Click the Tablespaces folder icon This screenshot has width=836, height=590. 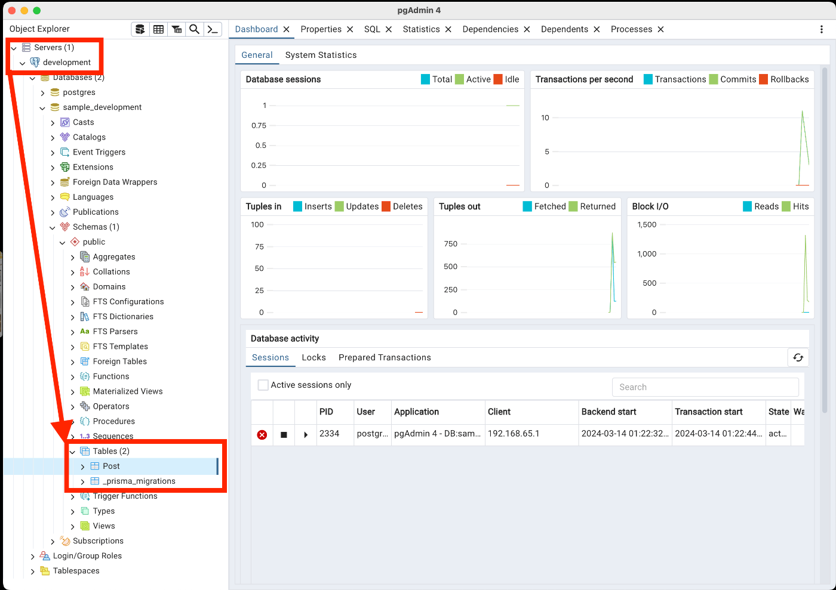(x=45, y=571)
